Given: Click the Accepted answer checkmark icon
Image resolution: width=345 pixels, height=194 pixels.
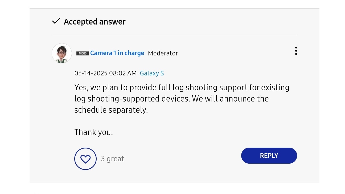Looking at the screenshot, I should point(56,21).
